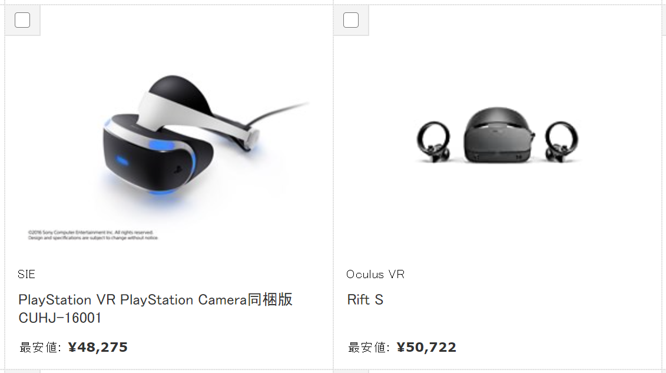Open the Rift S product title
Viewport: 666px width, 373px height.
365,300
